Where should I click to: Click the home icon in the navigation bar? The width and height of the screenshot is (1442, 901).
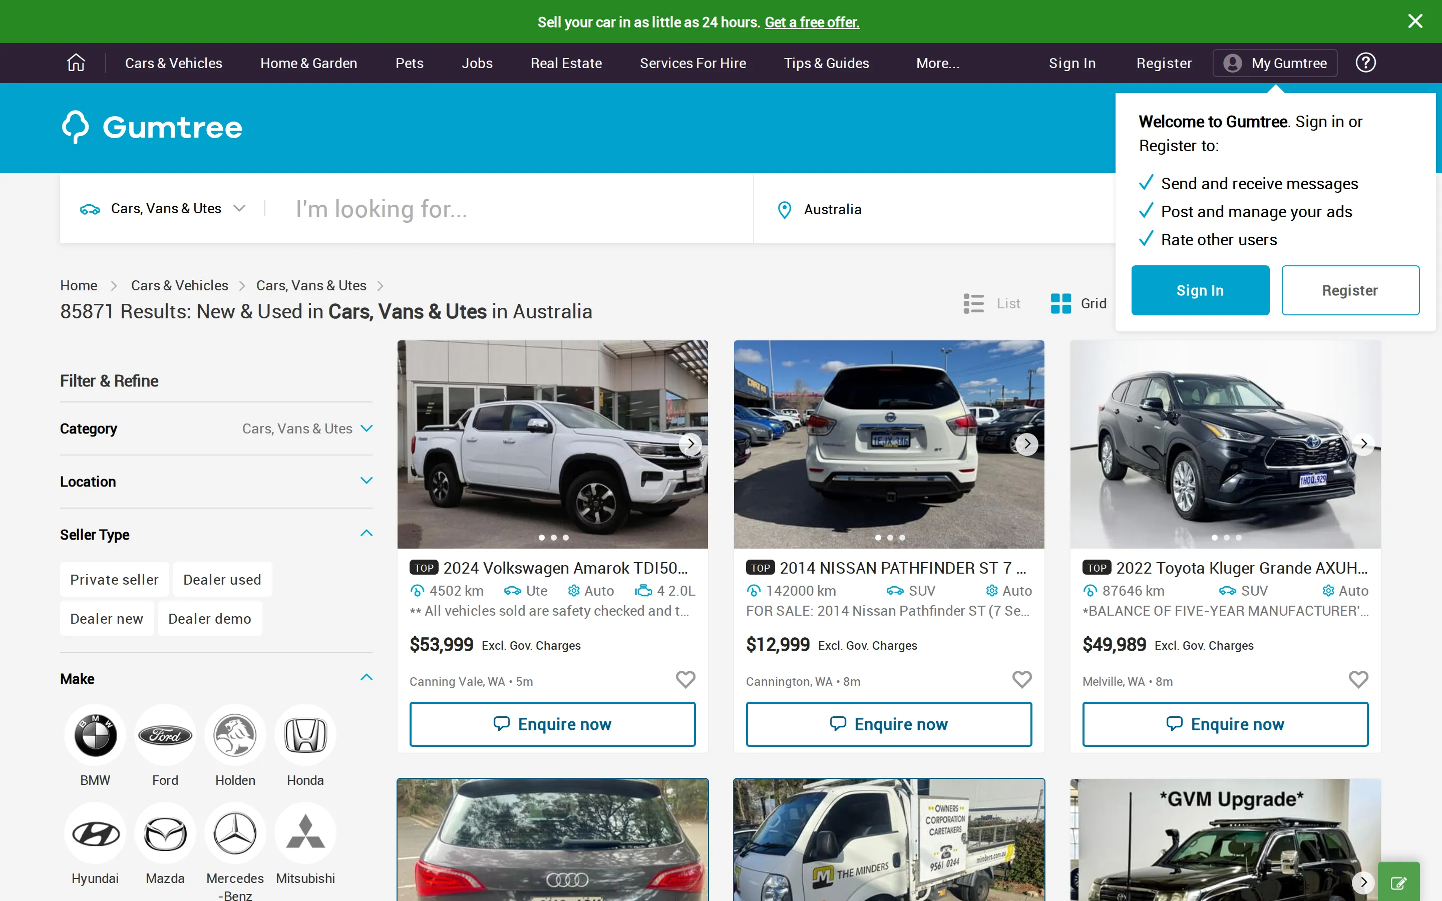click(x=76, y=63)
